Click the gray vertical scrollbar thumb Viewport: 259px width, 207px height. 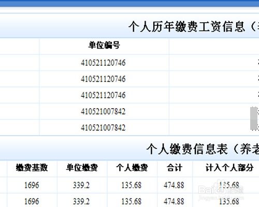coord(254,119)
